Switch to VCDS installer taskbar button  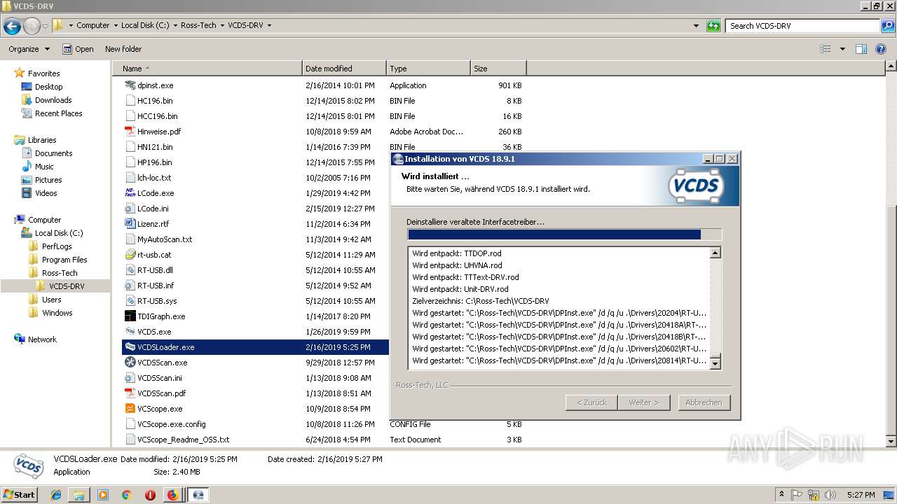(x=198, y=495)
